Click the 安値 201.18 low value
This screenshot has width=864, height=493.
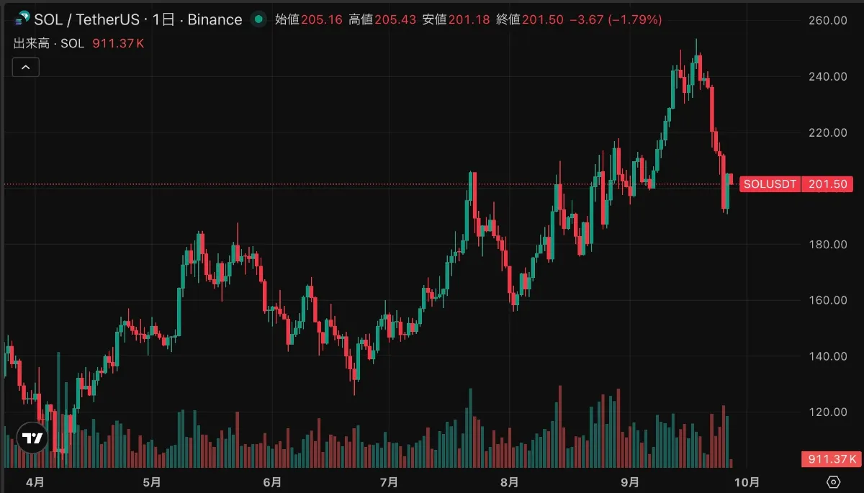(456, 20)
